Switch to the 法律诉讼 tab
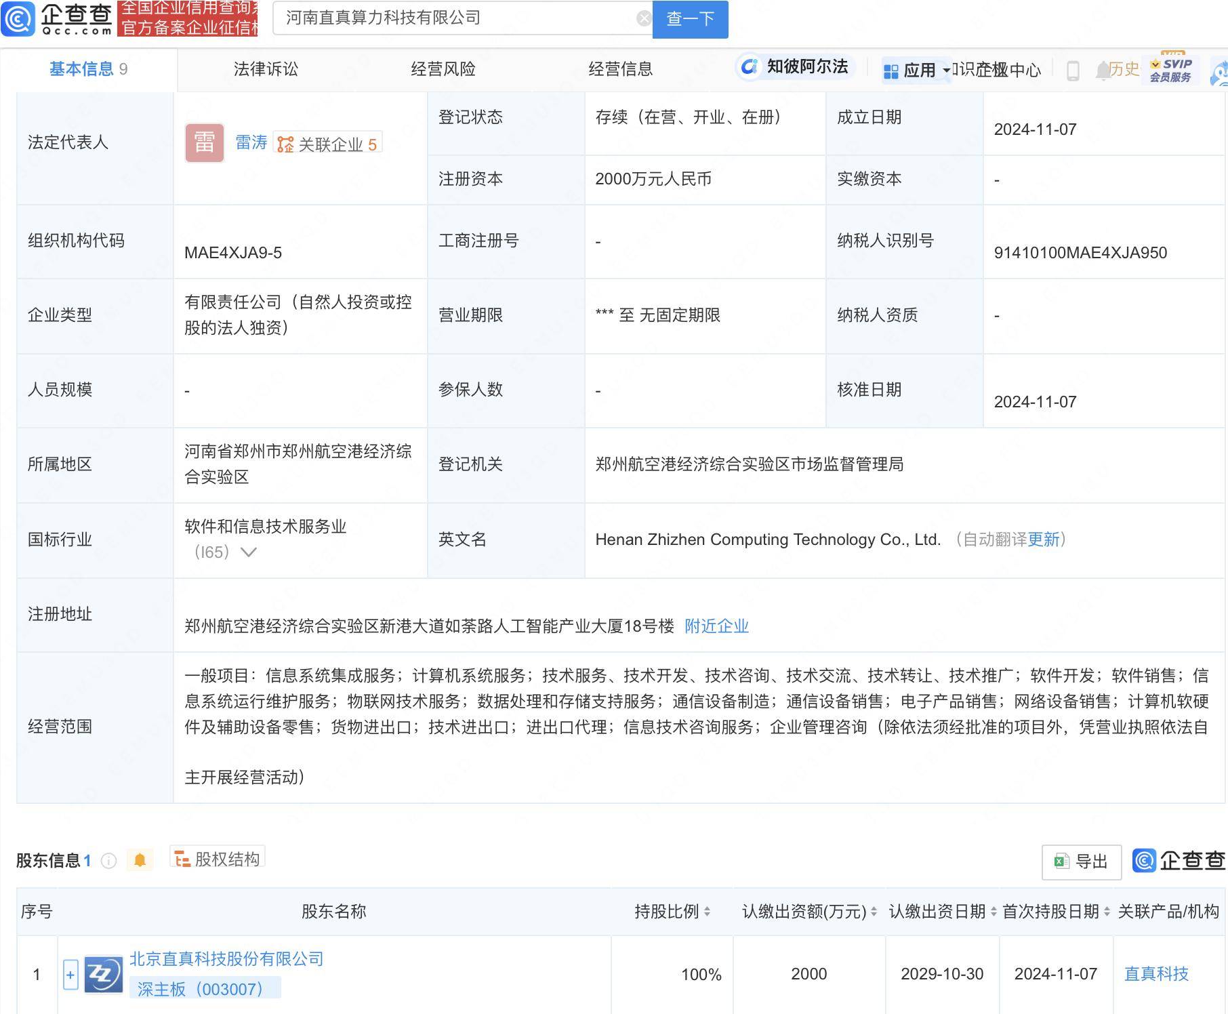This screenshot has width=1228, height=1014. click(267, 68)
